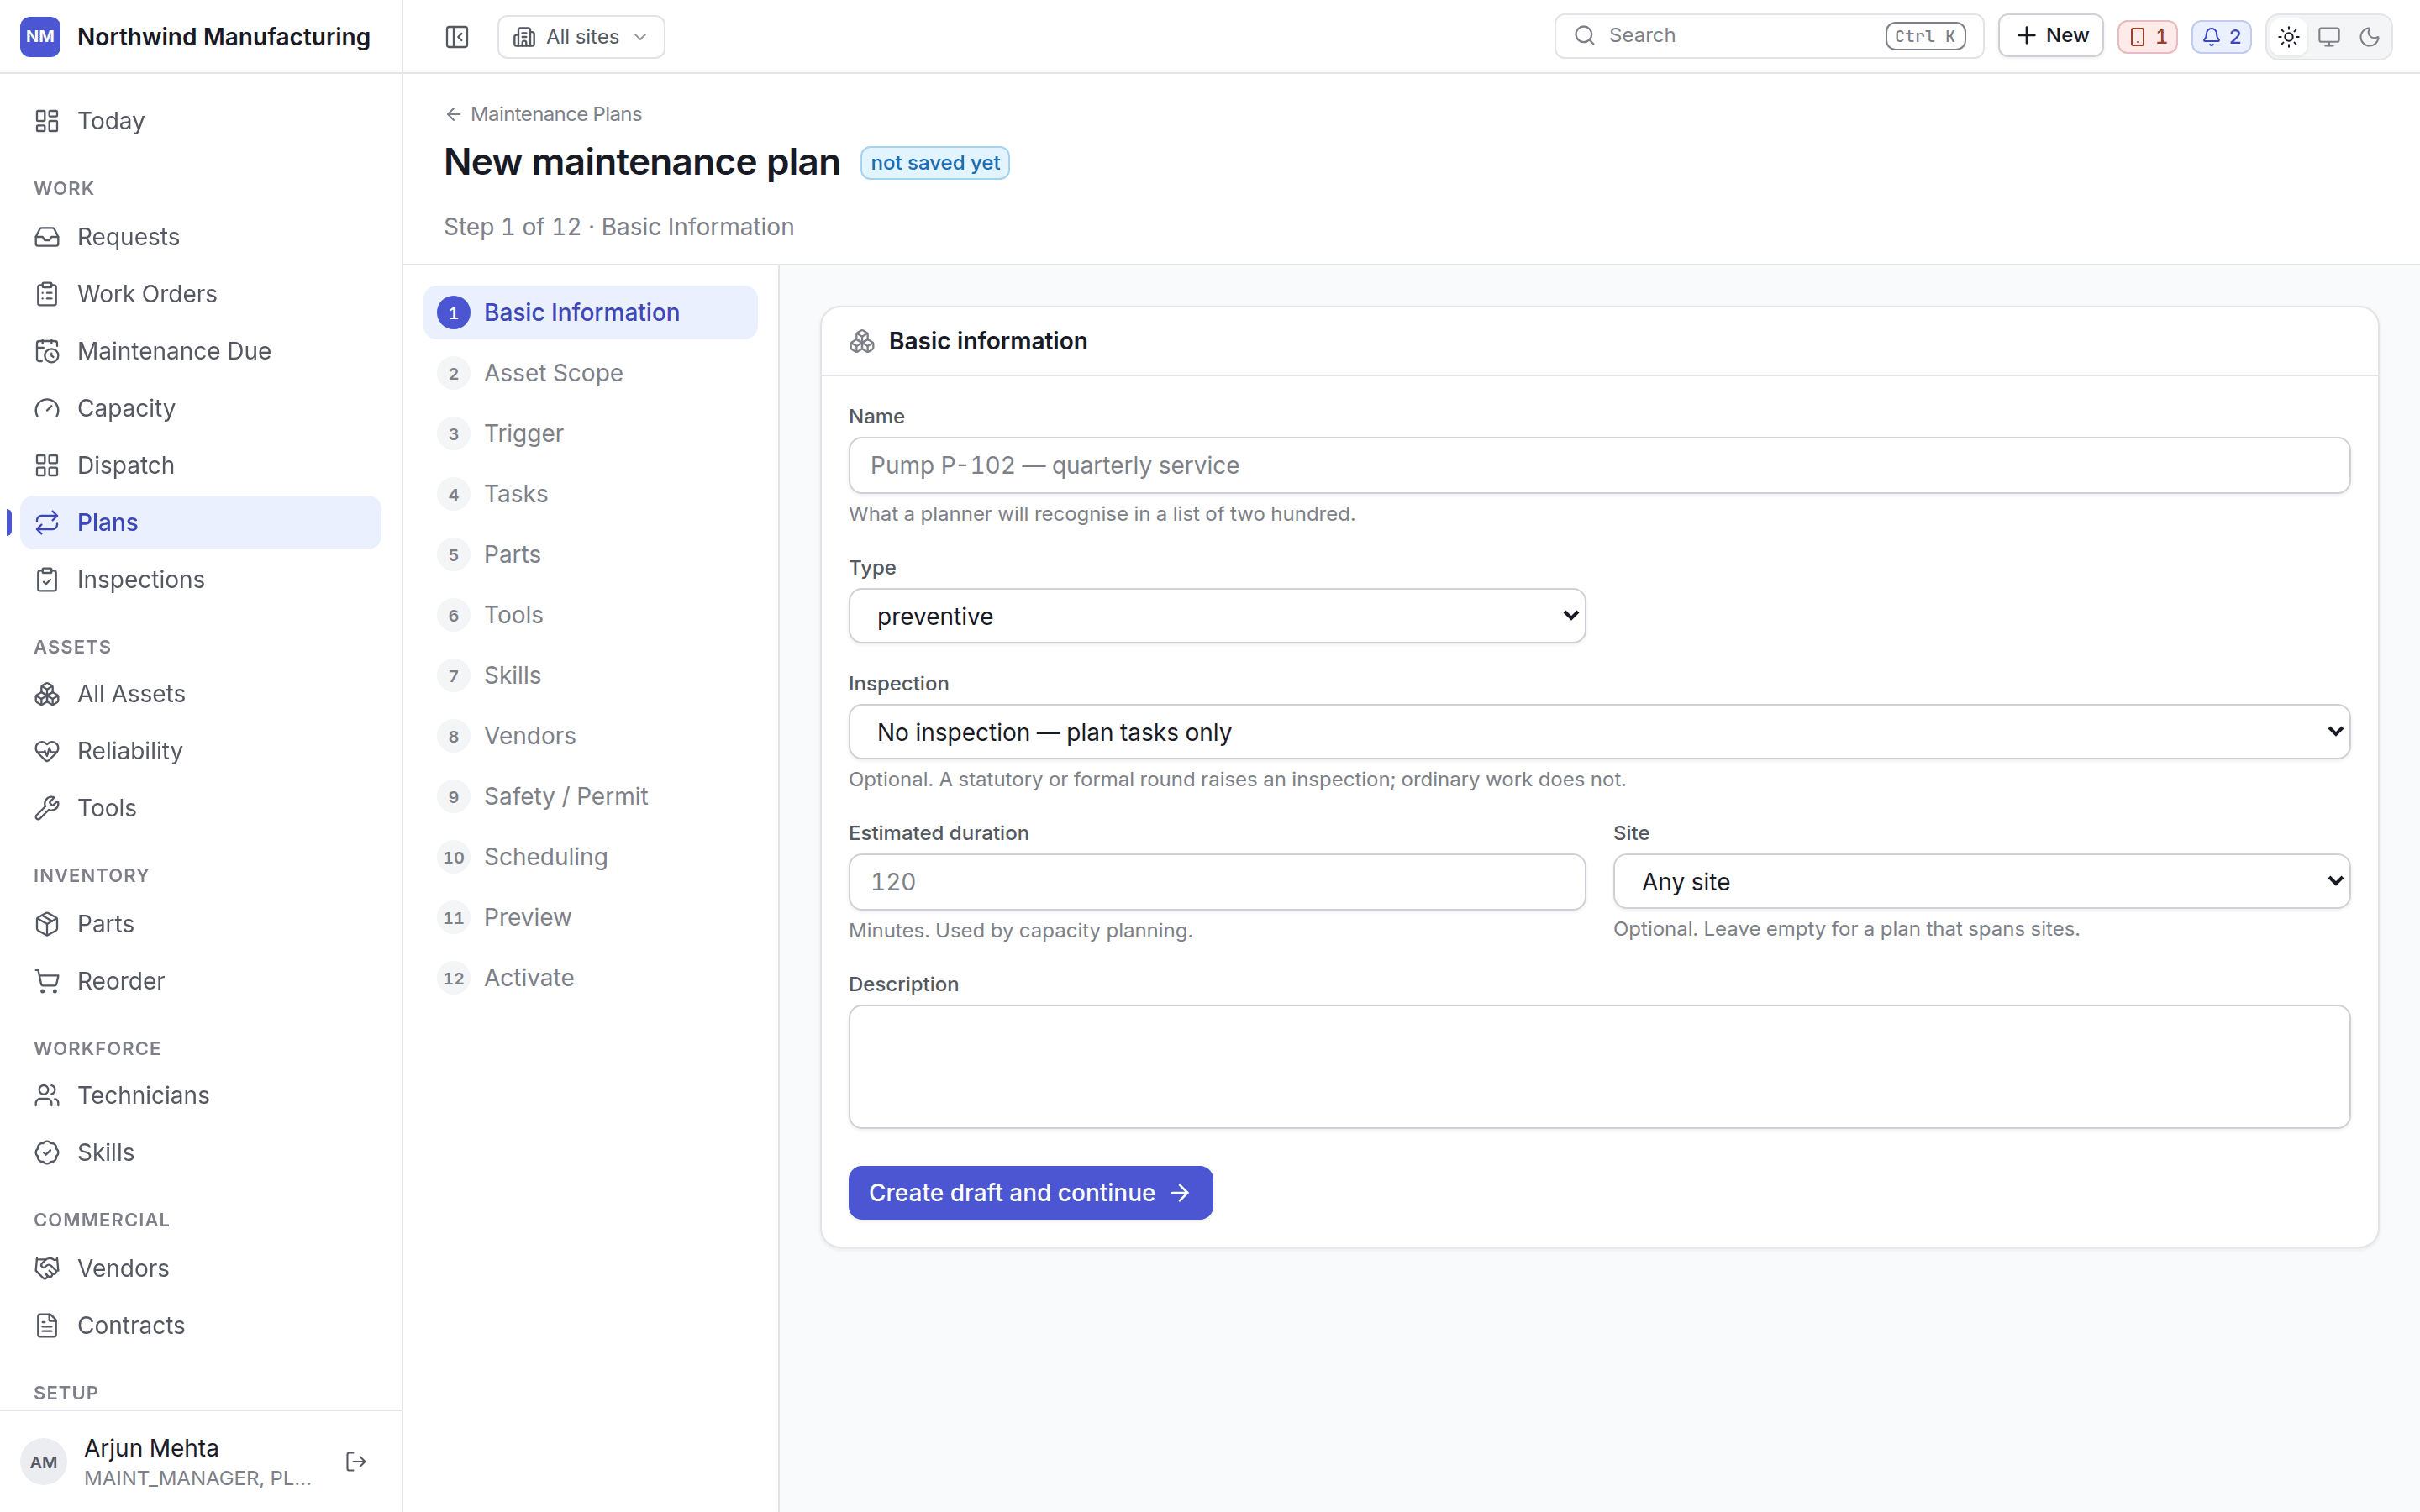The width and height of the screenshot is (2420, 1512).
Task: Select step 1 Basic Information
Action: [590, 312]
